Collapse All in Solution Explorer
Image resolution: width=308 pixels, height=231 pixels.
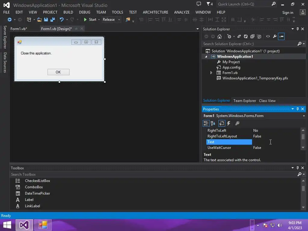tap(252, 36)
